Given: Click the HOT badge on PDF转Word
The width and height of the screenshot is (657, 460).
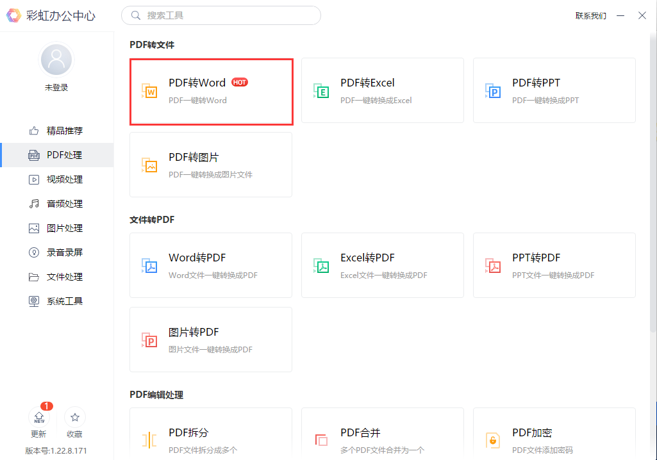Looking at the screenshot, I should (240, 82).
